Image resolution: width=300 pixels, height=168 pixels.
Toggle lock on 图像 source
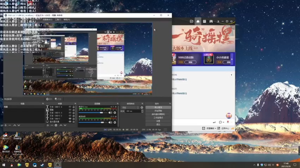pyautogui.click(x=73, y=110)
